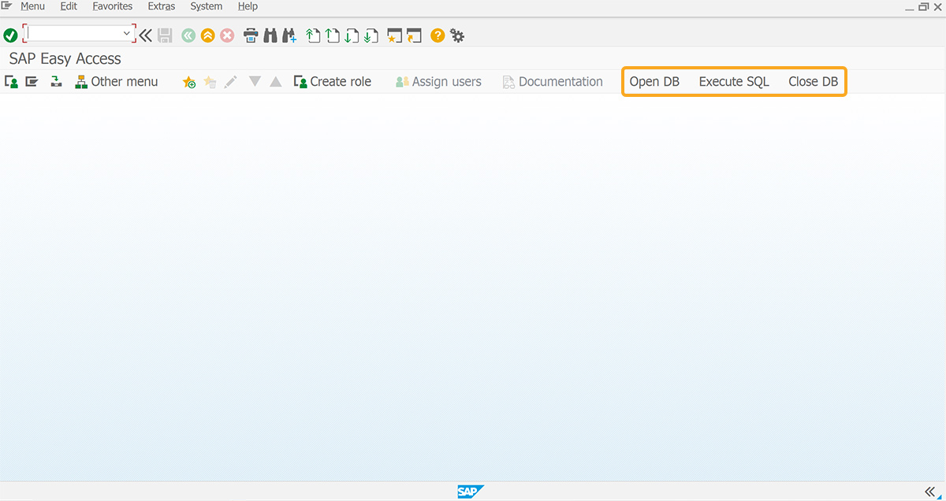Click the Create New Session icon
This screenshot has height=501, width=946.
(x=395, y=35)
